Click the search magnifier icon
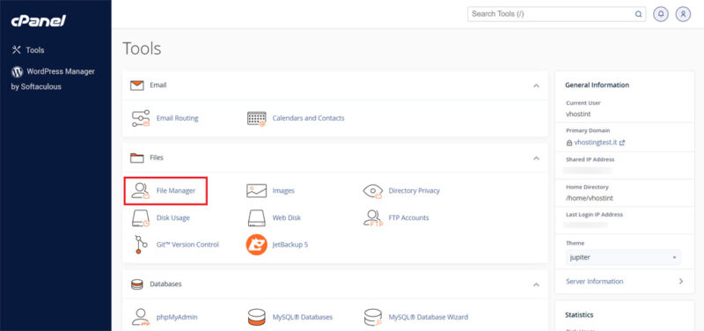Viewport: 704px width, 331px height. click(638, 14)
